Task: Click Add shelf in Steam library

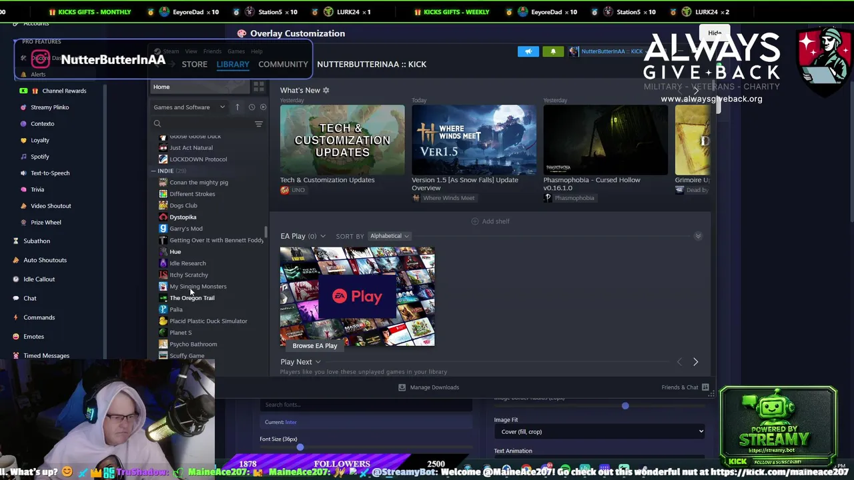Action: (x=490, y=221)
